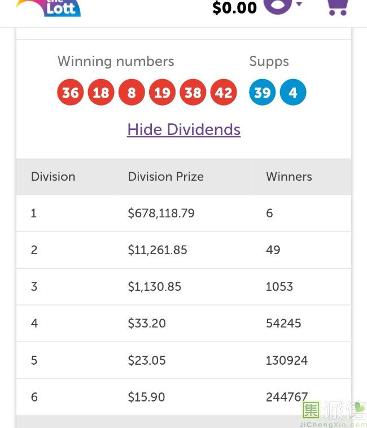Click the Winners column header
The width and height of the screenshot is (367, 428).
289,177
